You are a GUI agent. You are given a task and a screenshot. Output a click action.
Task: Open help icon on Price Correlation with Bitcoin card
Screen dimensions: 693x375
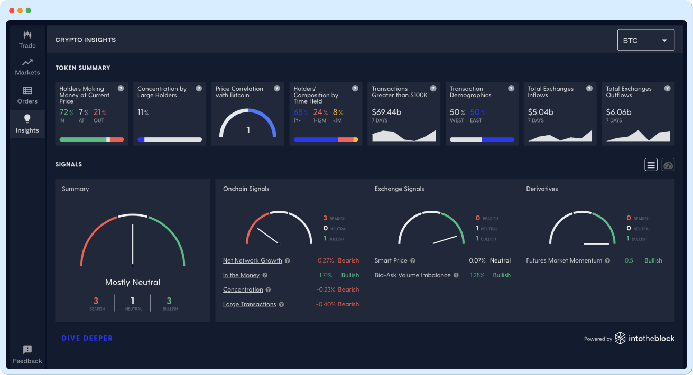(276, 88)
